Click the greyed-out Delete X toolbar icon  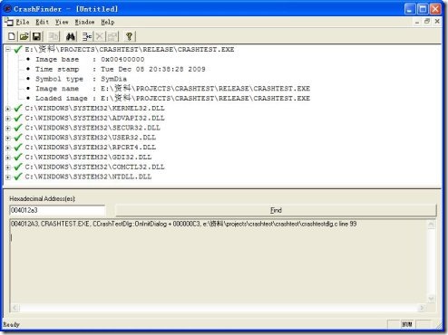(x=100, y=36)
